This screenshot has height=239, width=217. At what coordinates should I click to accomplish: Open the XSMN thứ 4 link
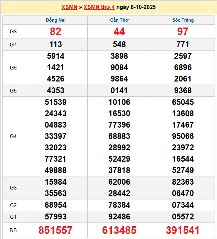pyautogui.click(x=99, y=7)
